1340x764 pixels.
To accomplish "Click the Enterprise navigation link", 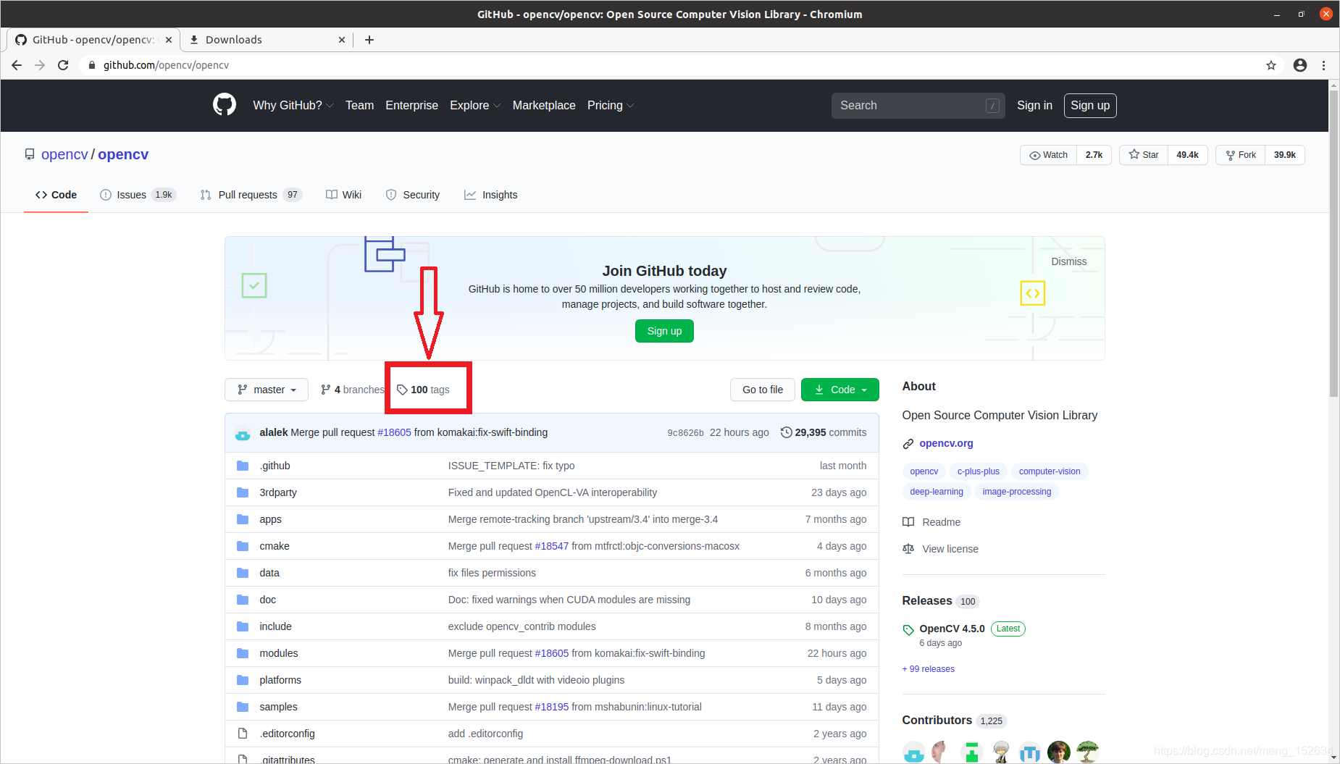I will [x=411, y=106].
